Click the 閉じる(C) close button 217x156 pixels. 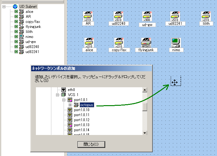tap(91, 144)
